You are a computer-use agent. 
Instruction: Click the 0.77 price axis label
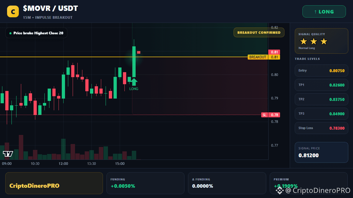[274, 145]
